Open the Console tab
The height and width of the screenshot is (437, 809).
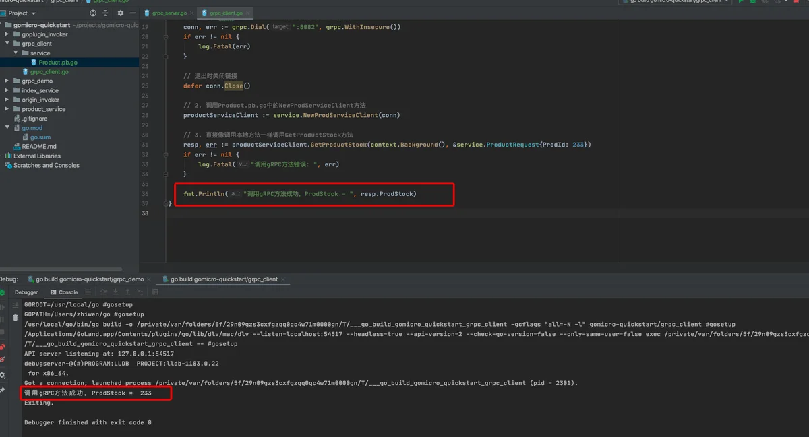tap(64, 292)
